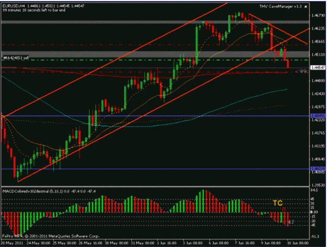
Task: Click price axis label 1.40640
Action: tap(318, 159)
